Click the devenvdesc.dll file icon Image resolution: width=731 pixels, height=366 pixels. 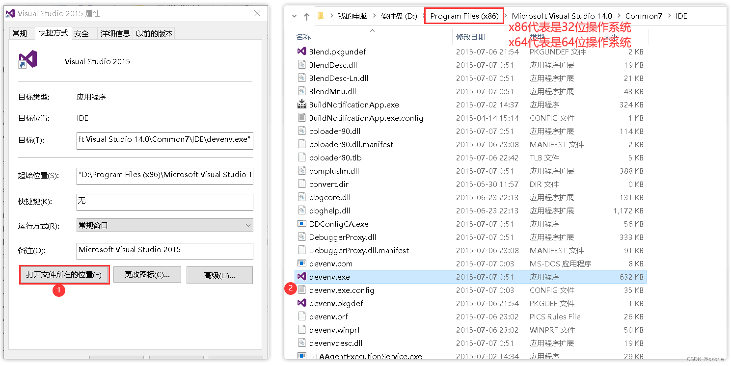[x=301, y=343]
